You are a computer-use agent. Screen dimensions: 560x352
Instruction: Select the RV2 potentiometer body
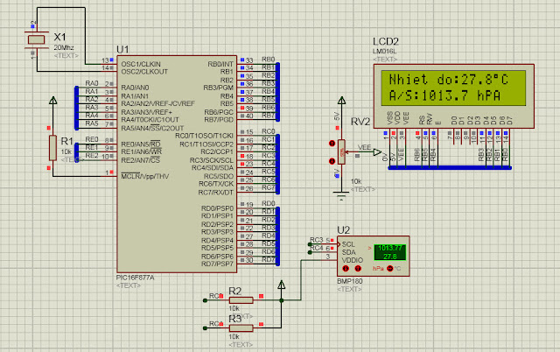(x=342, y=151)
